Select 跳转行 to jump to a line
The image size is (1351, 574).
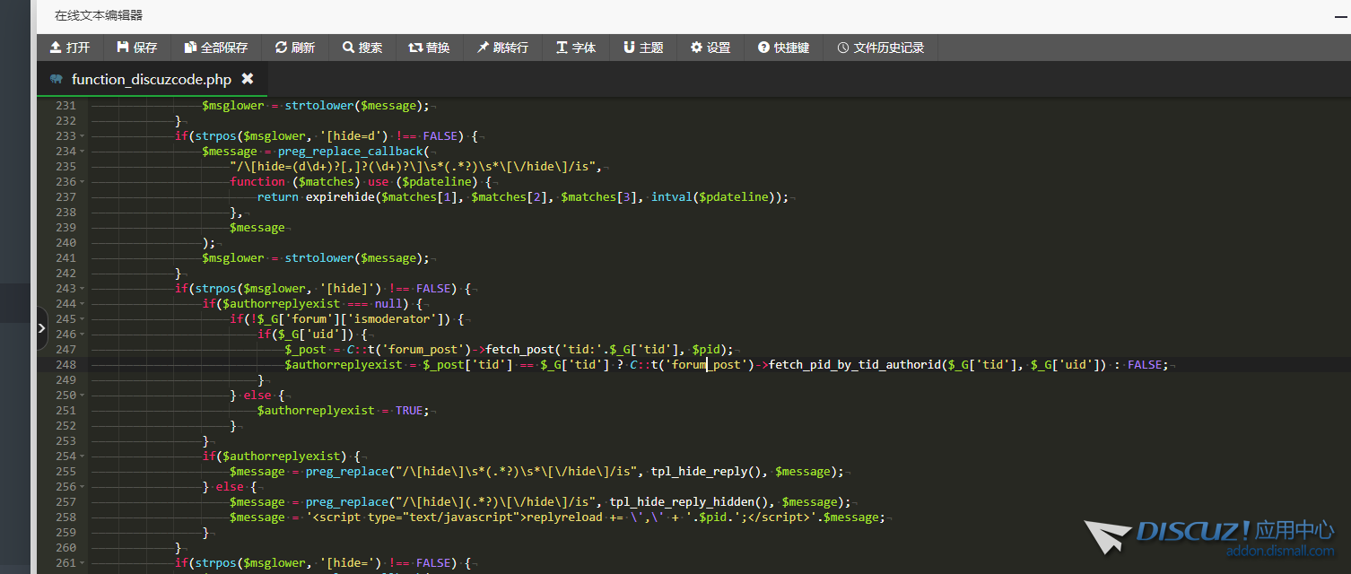tap(502, 48)
